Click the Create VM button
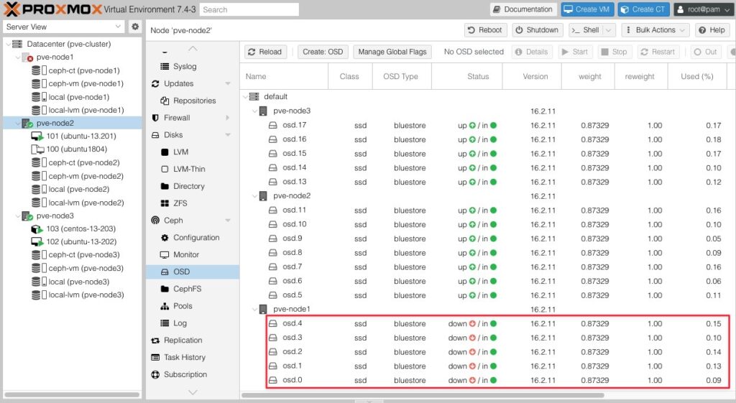The height and width of the screenshot is (403, 736). [588, 9]
